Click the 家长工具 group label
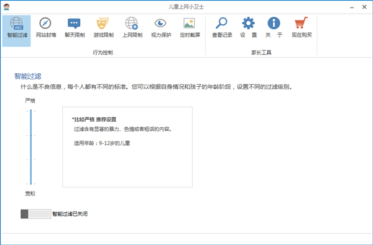Viewport: 373px width, 245px height. (261, 53)
